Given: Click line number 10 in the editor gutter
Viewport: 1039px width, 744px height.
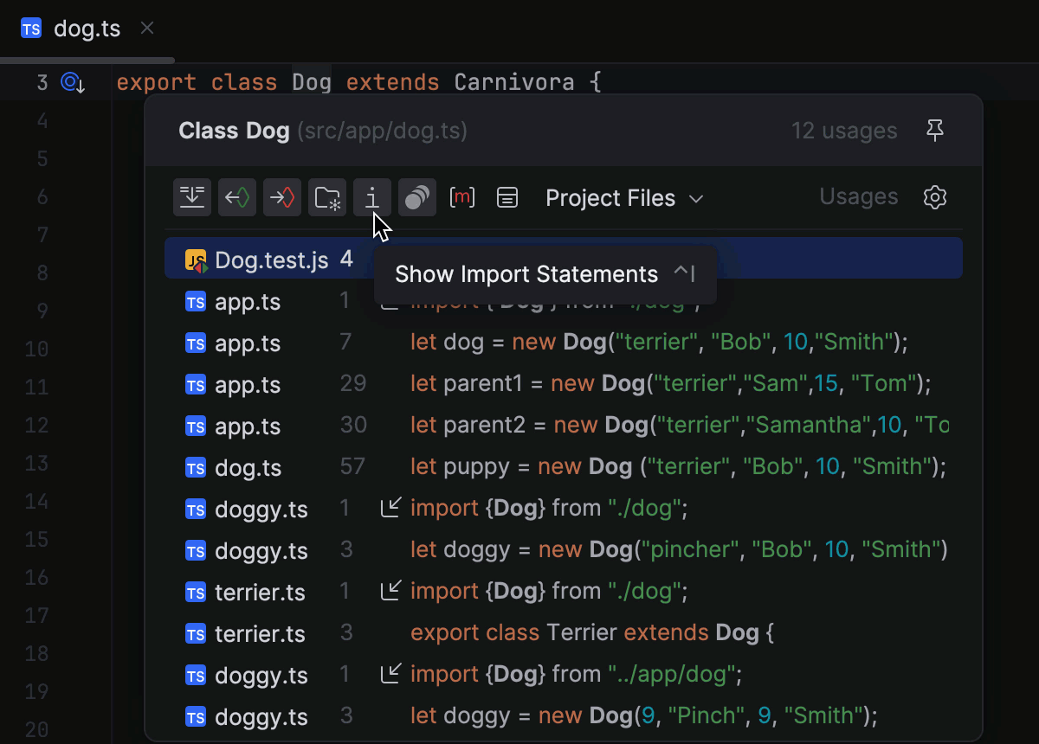Looking at the screenshot, I should (36, 349).
